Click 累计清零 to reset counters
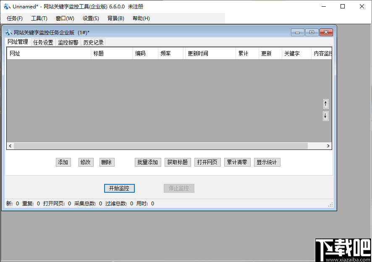Screen dimensions: 372x262 [x=237, y=162]
